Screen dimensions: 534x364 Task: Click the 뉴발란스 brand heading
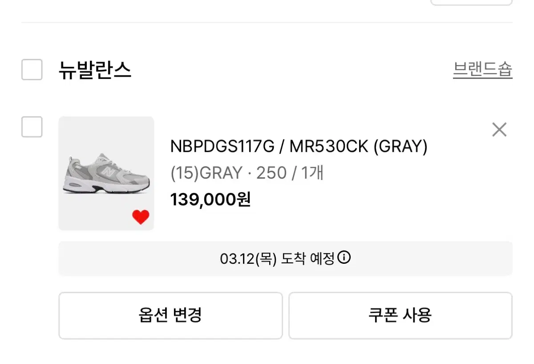tap(95, 70)
